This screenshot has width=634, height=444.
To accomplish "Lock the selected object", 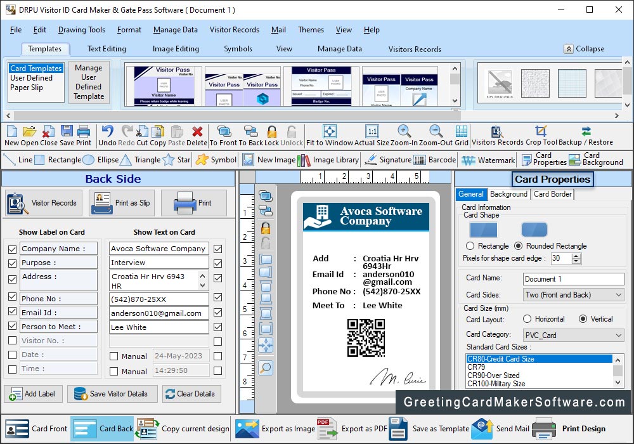I will [x=272, y=131].
